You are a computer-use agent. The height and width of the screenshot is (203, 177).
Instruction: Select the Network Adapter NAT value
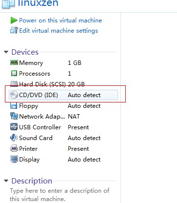pos(74,117)
